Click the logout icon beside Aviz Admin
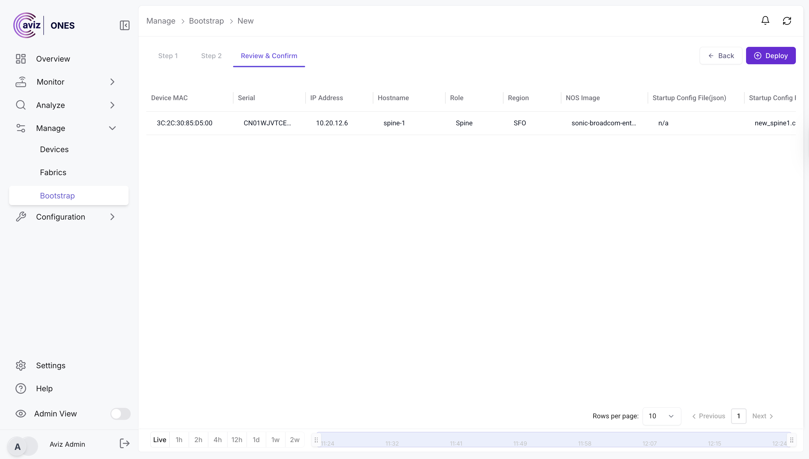 [x=125, y=443]
